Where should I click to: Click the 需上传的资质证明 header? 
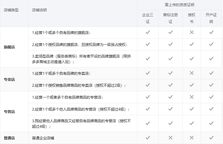(x=179, y=5)
